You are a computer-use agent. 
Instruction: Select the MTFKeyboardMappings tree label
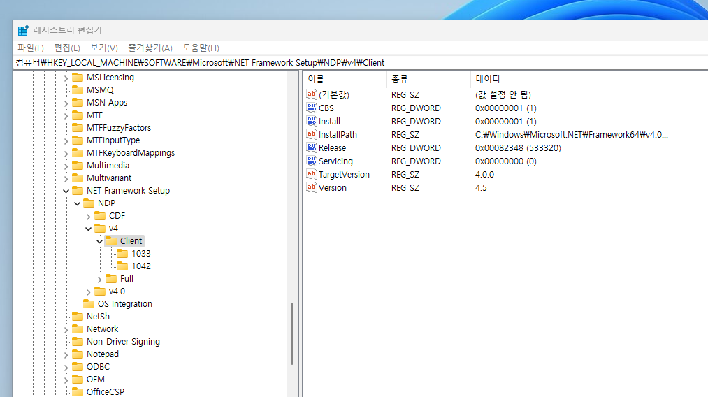click(x=131, y=153)
